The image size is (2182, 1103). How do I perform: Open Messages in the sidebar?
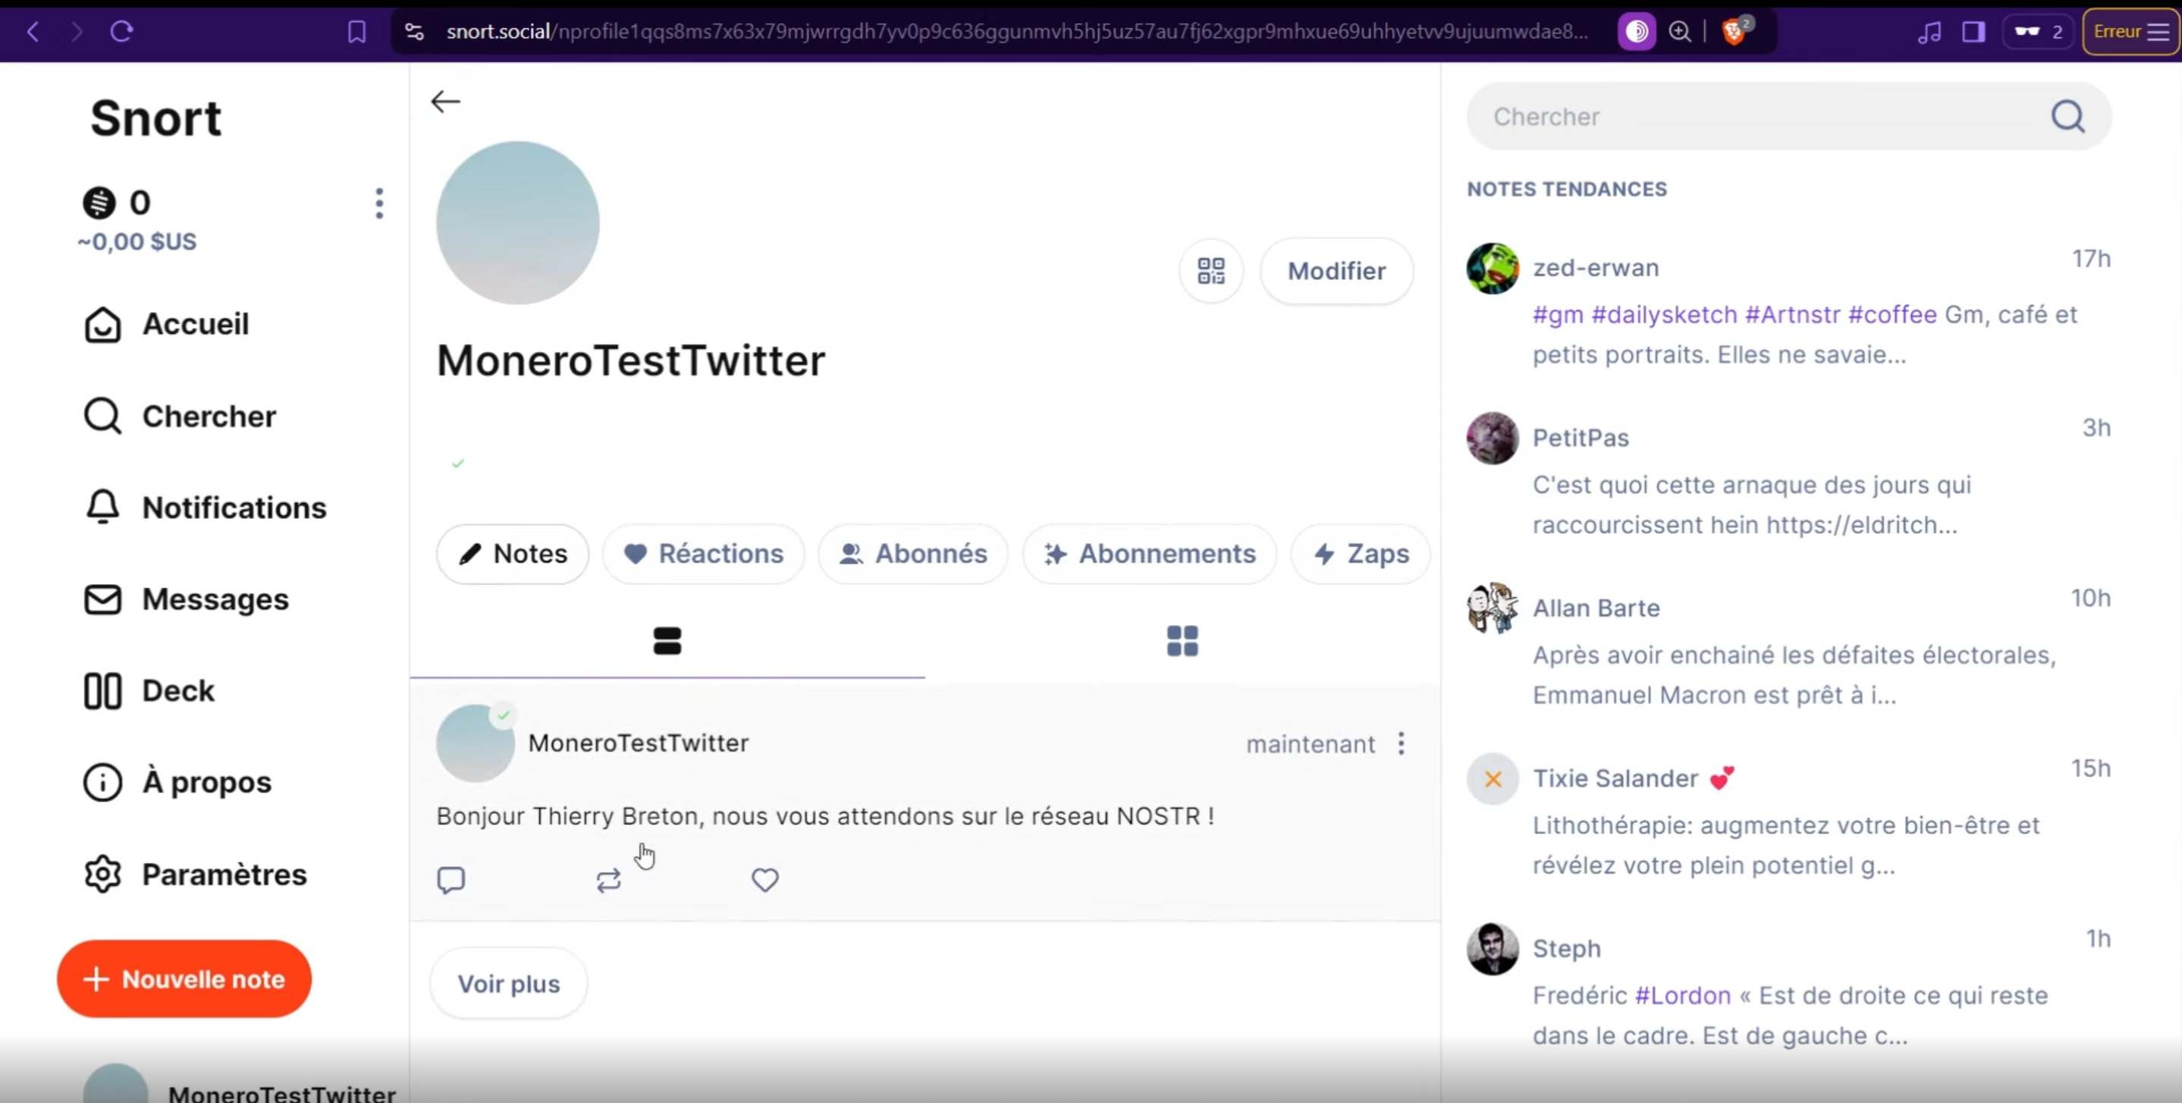187,599
